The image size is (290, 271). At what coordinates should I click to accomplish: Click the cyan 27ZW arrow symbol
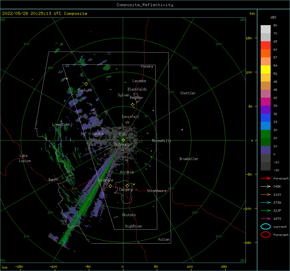(x=266, y=203)
